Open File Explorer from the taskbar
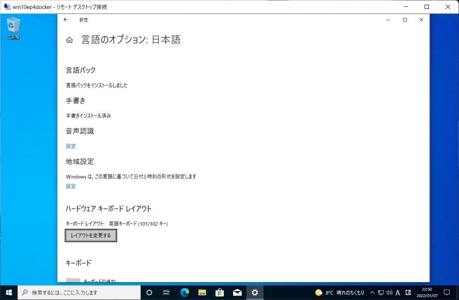459x300 pixels. [202, 292]
